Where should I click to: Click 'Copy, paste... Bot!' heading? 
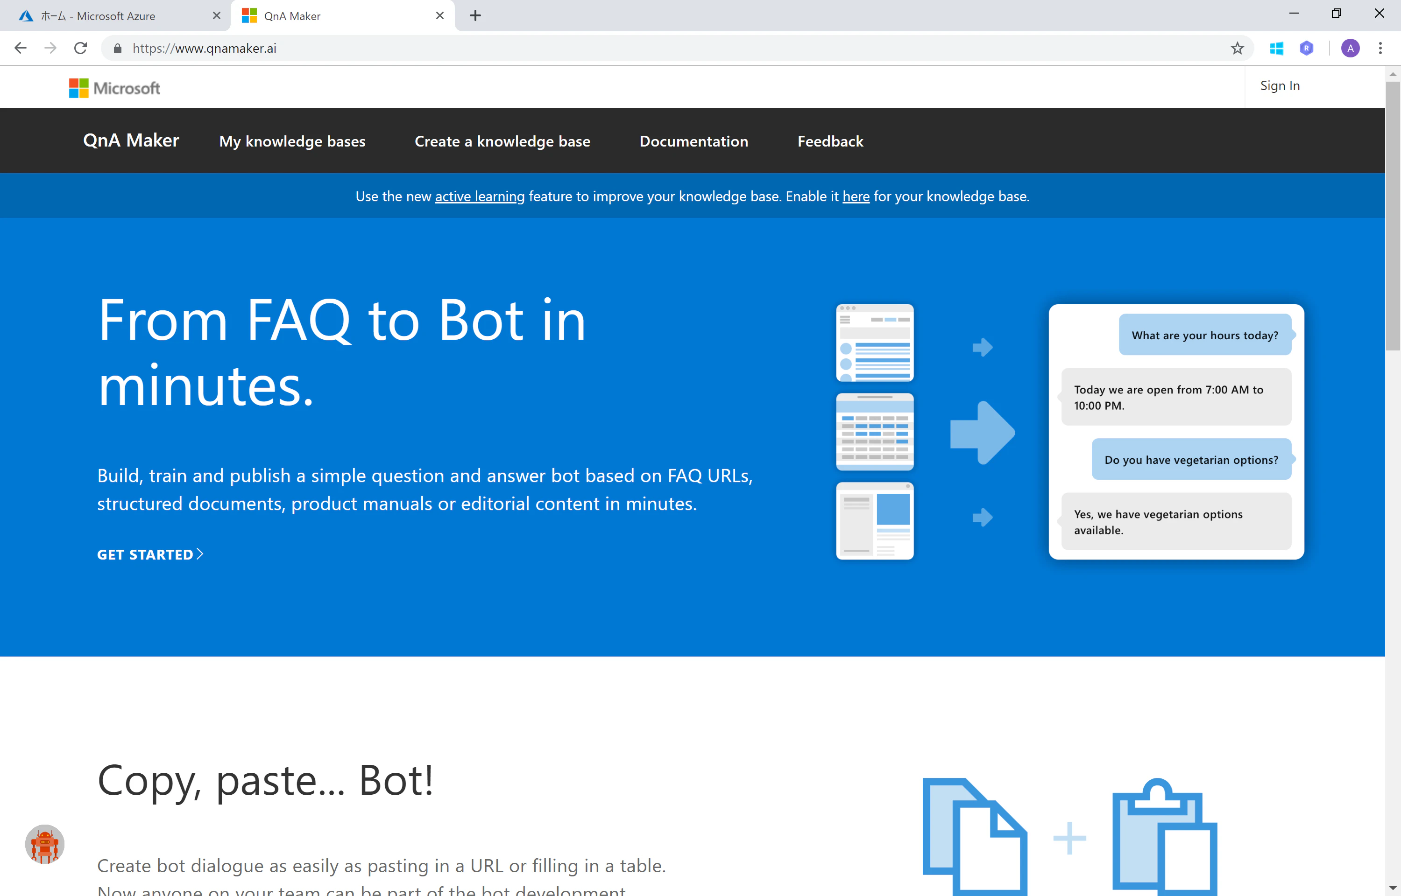[265, 781]
